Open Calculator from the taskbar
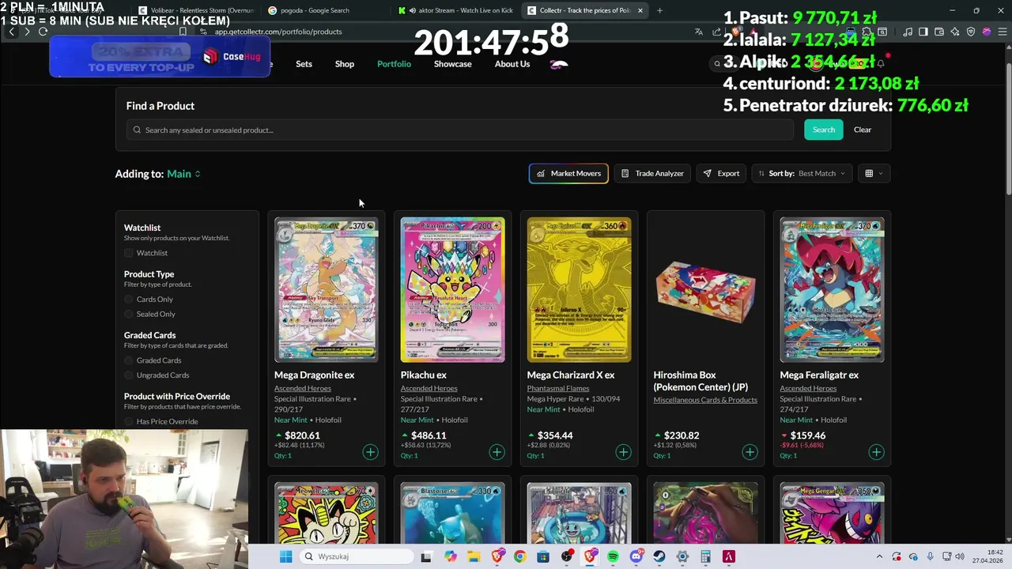This screenshot has width=1012, height=569. (705, 556)
